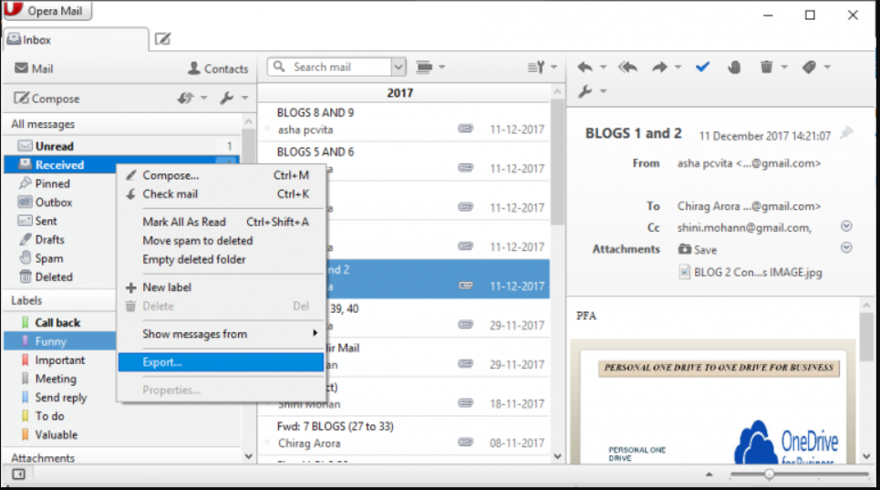Open the Pinned folder

[x=52, y=183]
